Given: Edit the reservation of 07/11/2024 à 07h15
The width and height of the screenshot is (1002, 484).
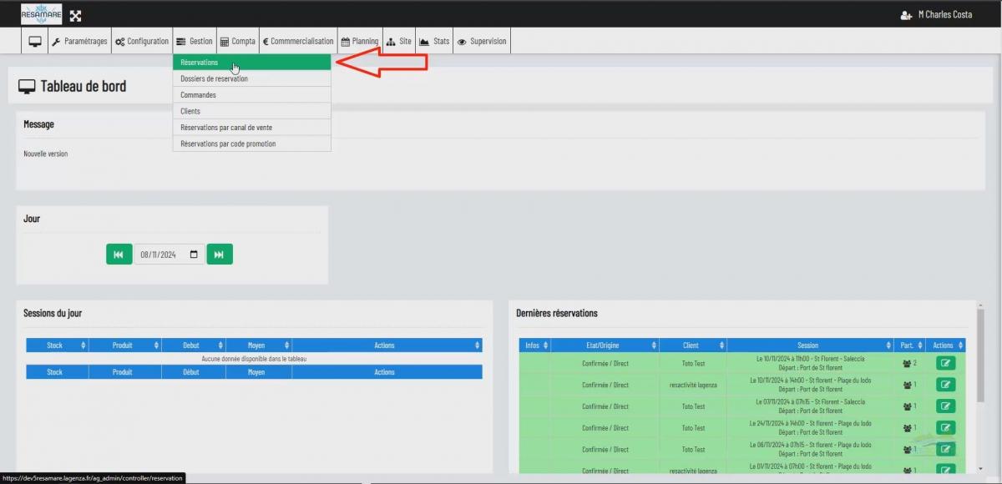Looking at the screenshot, I should click(945, 406).
